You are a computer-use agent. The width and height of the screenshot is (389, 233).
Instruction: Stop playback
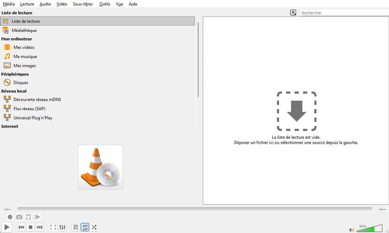tap(31, 227)
